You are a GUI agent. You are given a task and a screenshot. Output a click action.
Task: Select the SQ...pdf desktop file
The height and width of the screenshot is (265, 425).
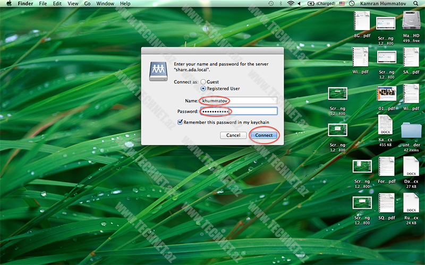(x=387, y=203)
